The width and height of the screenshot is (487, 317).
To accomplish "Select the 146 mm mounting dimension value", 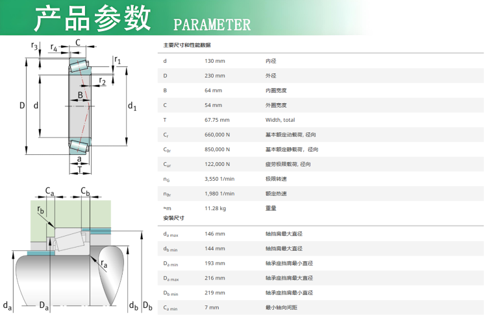I will tap(214, 233).
